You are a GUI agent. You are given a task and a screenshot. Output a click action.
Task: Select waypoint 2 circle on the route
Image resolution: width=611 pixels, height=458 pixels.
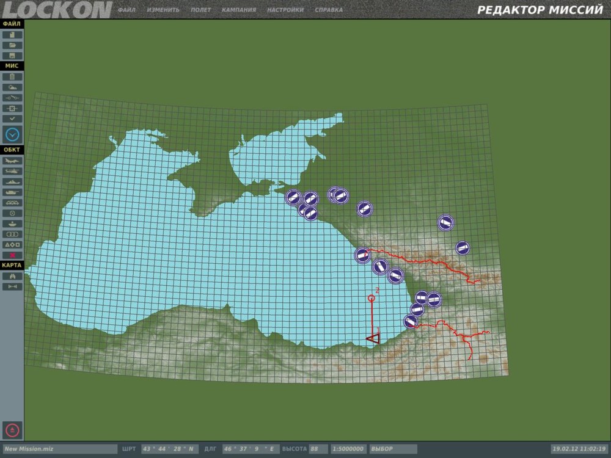coord(371,299)
